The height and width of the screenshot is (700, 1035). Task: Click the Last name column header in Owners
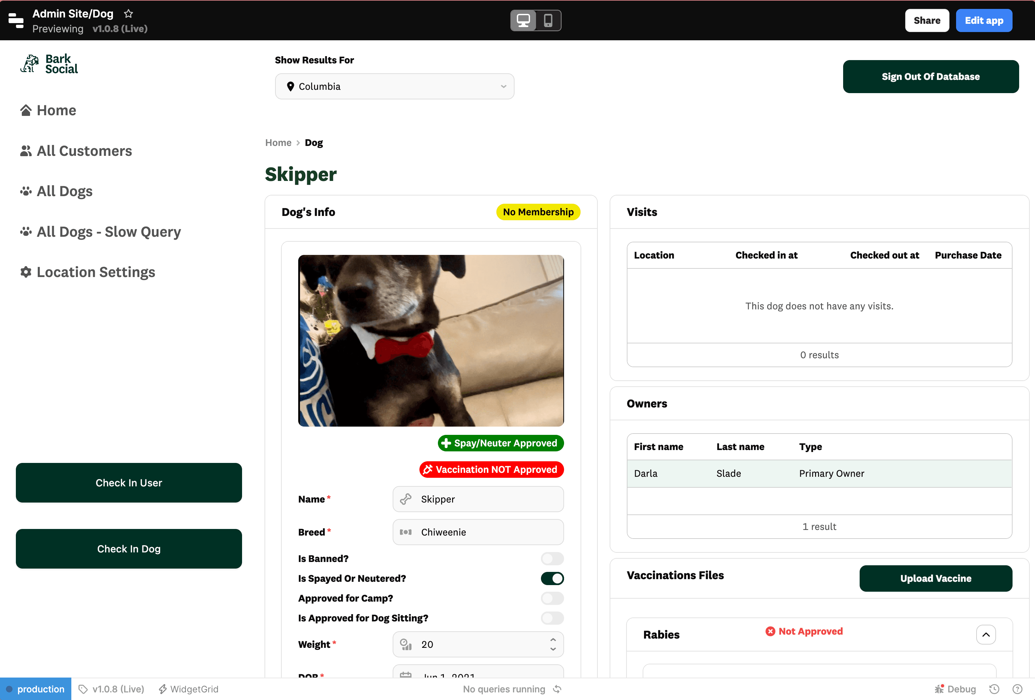tap(741, 447)
